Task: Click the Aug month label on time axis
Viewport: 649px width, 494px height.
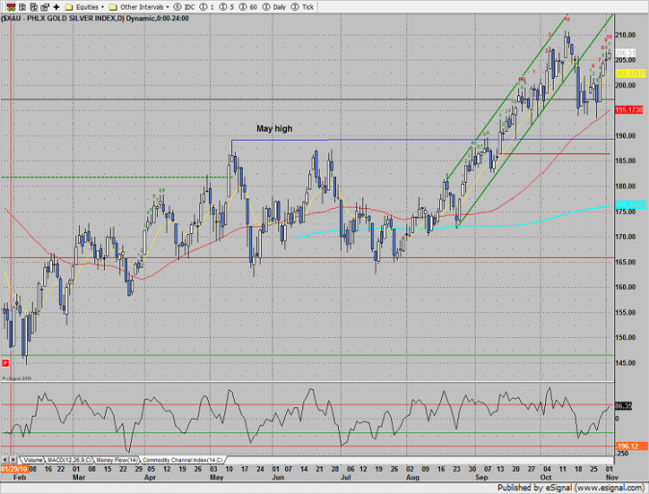Action: tap(413, 478)
